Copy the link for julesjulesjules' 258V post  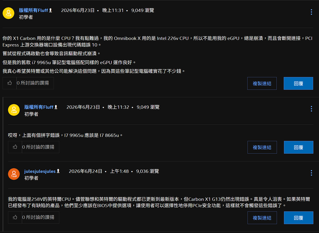(262, 218)
